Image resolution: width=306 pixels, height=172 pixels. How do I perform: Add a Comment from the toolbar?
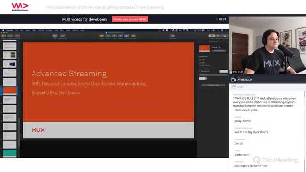pyautogui.click(x=133, y=36)
